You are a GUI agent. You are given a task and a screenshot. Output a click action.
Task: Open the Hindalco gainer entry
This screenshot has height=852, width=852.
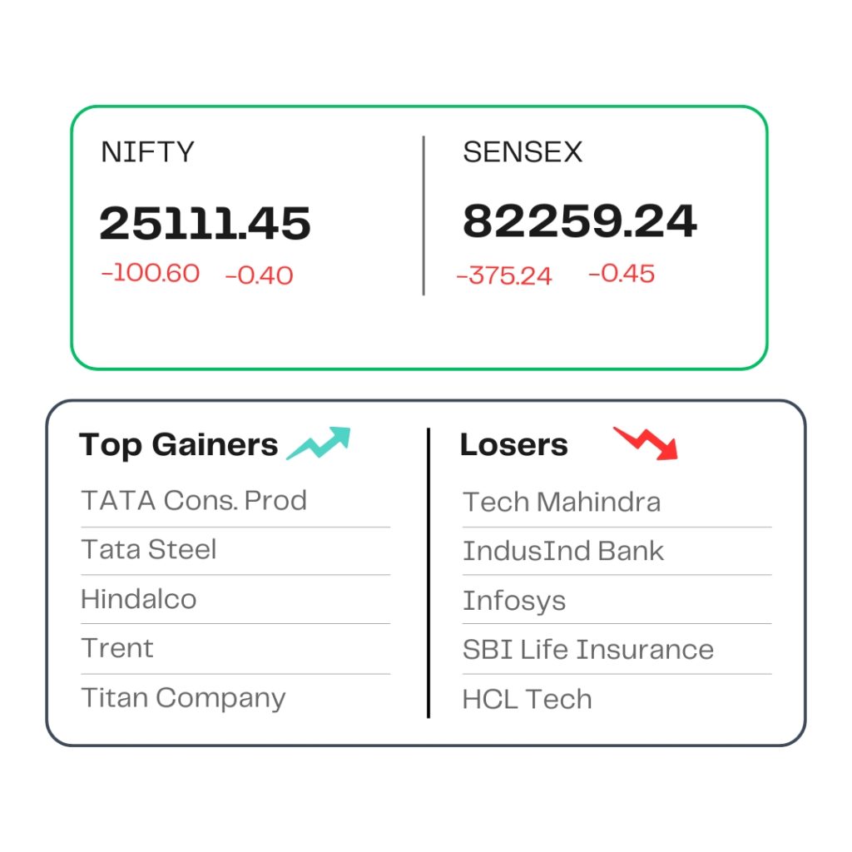tap(139, 599)
